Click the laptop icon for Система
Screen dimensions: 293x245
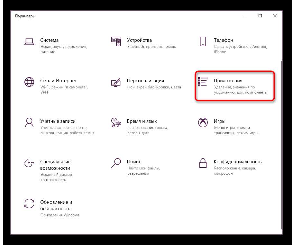tap(29, 41)
